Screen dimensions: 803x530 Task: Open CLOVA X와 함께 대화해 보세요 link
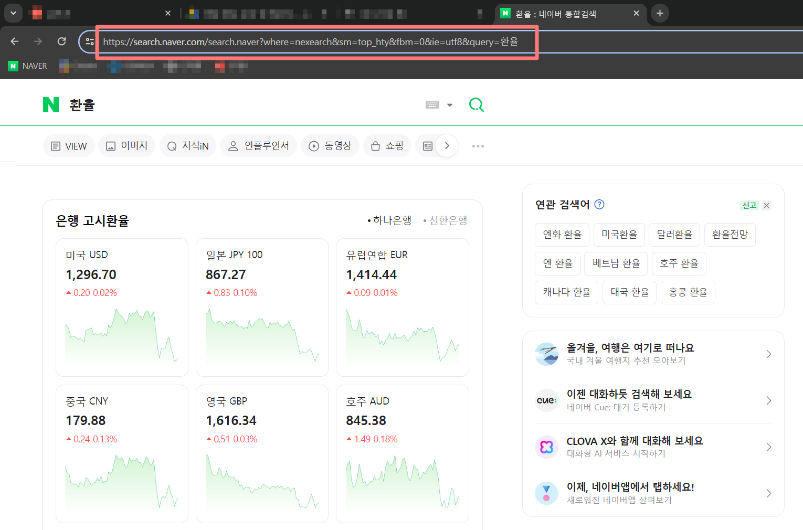tap(635, 441)
